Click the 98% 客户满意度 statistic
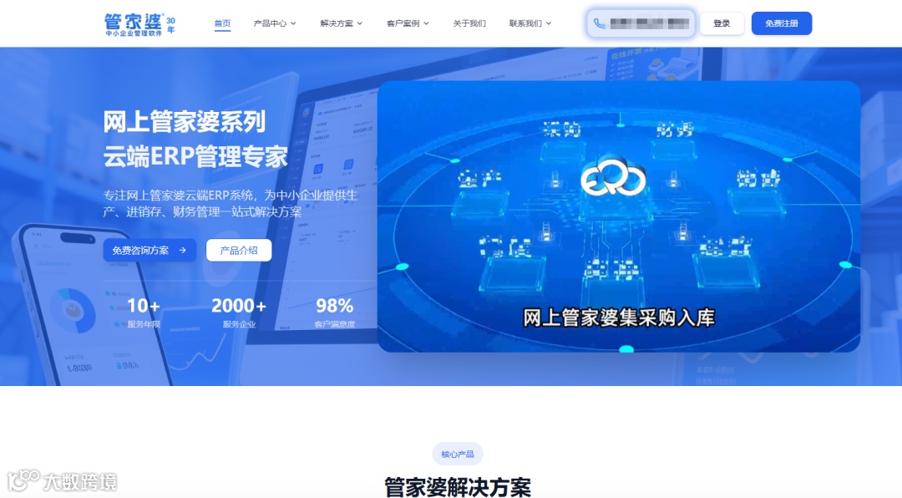The width and height of the screenshot is (902, 498). (334, 312)
